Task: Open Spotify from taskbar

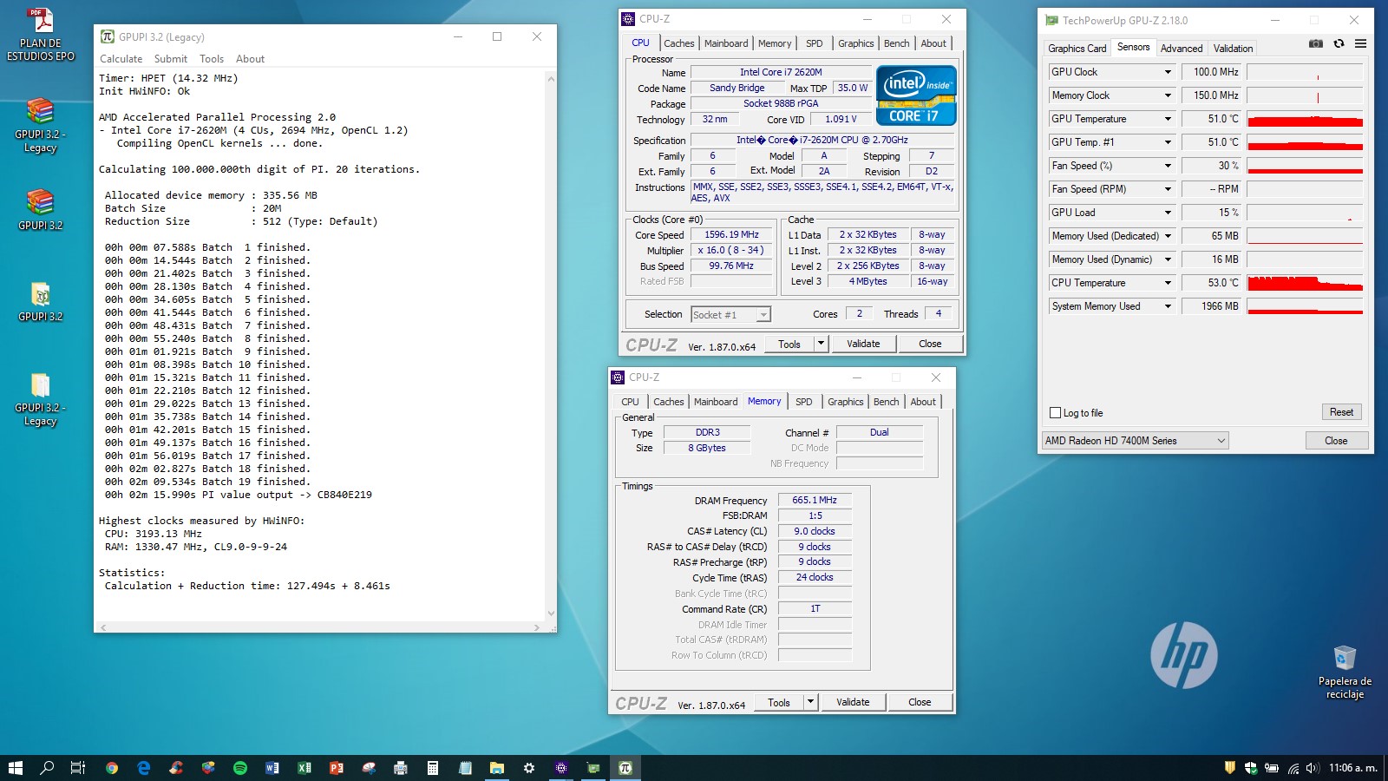Action: [x=240, y=768]
